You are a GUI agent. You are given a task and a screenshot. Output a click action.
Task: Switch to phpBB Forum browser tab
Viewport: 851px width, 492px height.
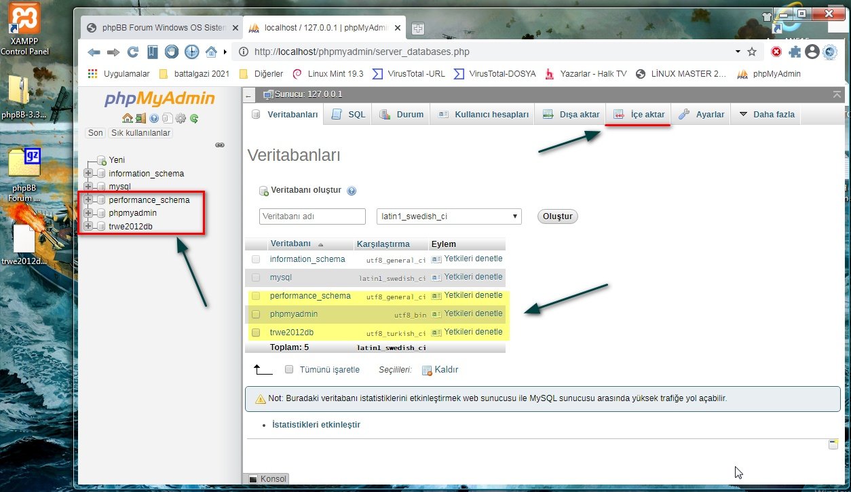162,28
